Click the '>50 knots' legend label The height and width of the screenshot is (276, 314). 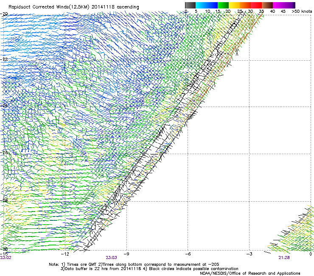tap(302, 11)
